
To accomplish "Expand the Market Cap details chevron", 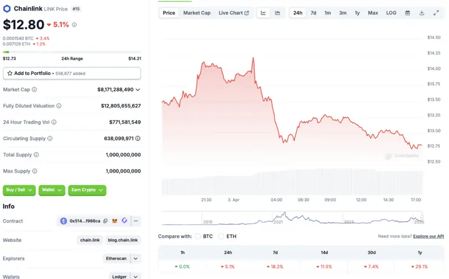I will (138, 90).
